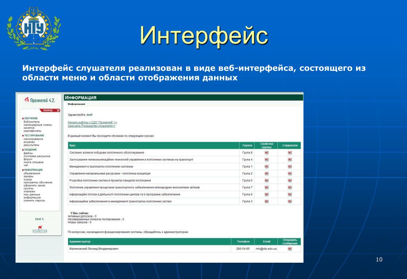The image size is (407, 279).
Task: Open информация item in sidebar menu
Action: click(x=32, y=198)
